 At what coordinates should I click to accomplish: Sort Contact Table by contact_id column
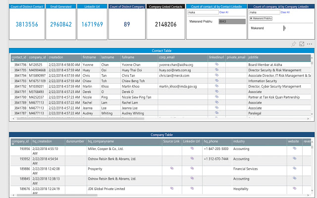(19, 57)
